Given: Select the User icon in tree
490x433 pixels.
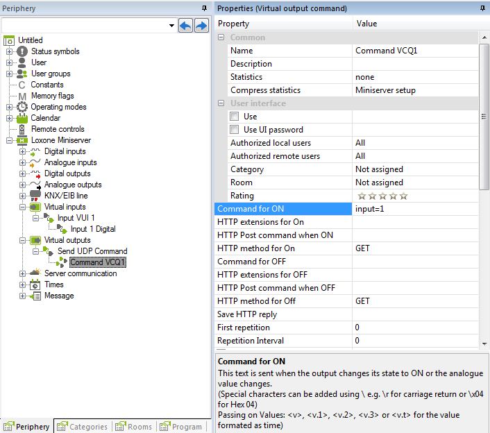Looking at the screenshot, I should click(x=22, y=62).
